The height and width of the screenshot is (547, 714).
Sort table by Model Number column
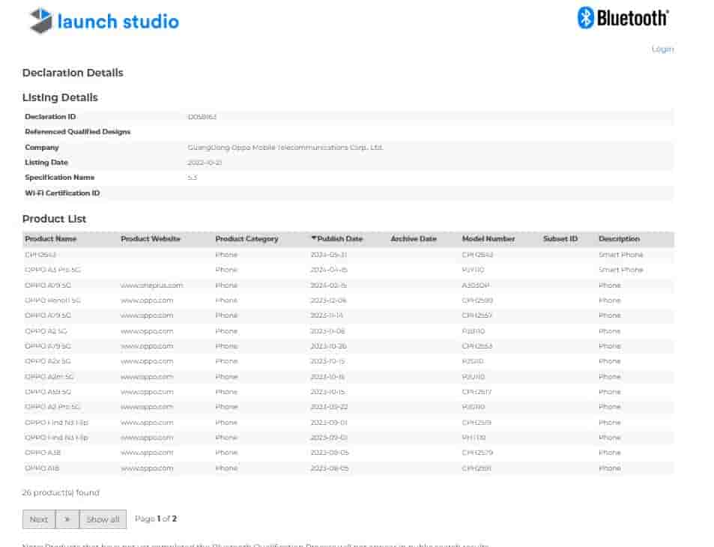click(x=488, y=239)
